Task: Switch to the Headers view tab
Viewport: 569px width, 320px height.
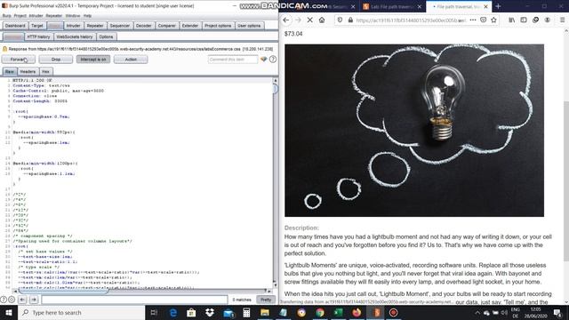Action: coord(28,71)
